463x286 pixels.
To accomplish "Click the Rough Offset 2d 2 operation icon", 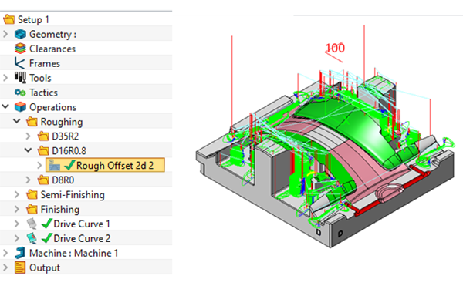I will pyautogui.click(x=54, y=166).
